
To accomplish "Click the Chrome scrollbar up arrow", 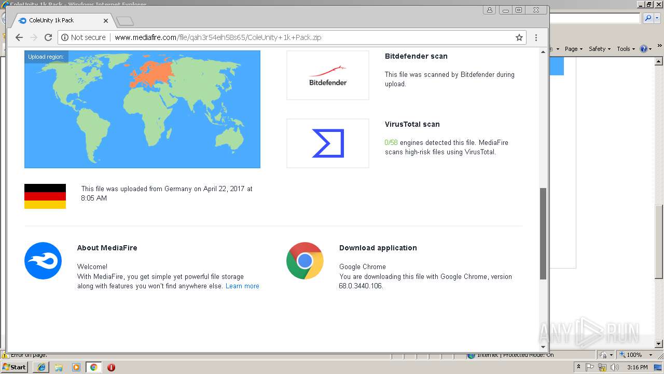I will [543, 52].
